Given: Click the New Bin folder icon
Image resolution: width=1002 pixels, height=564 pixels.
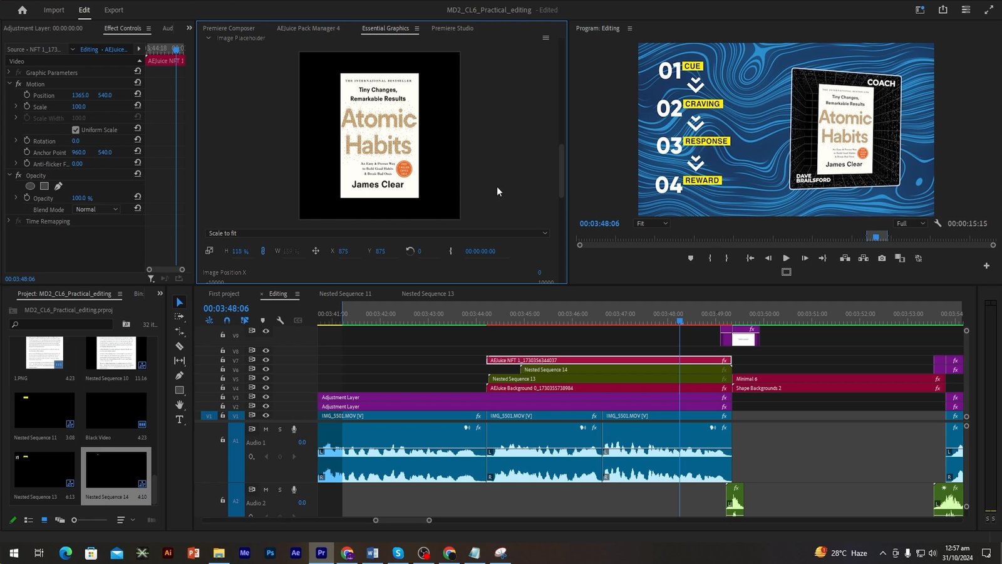Looking at the screenshot, I should click(x=126, y=324).
